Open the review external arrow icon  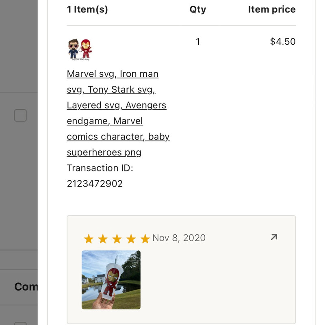tap(274, 237)
